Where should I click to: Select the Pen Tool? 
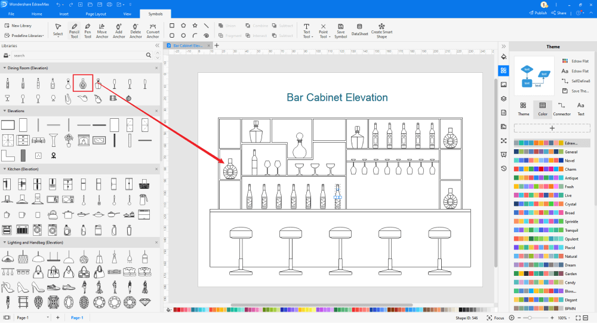pos(88,30)
